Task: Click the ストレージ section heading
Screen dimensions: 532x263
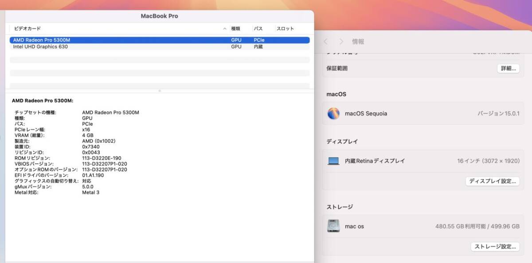Action: pyautogui.click(x=340, y=207)
